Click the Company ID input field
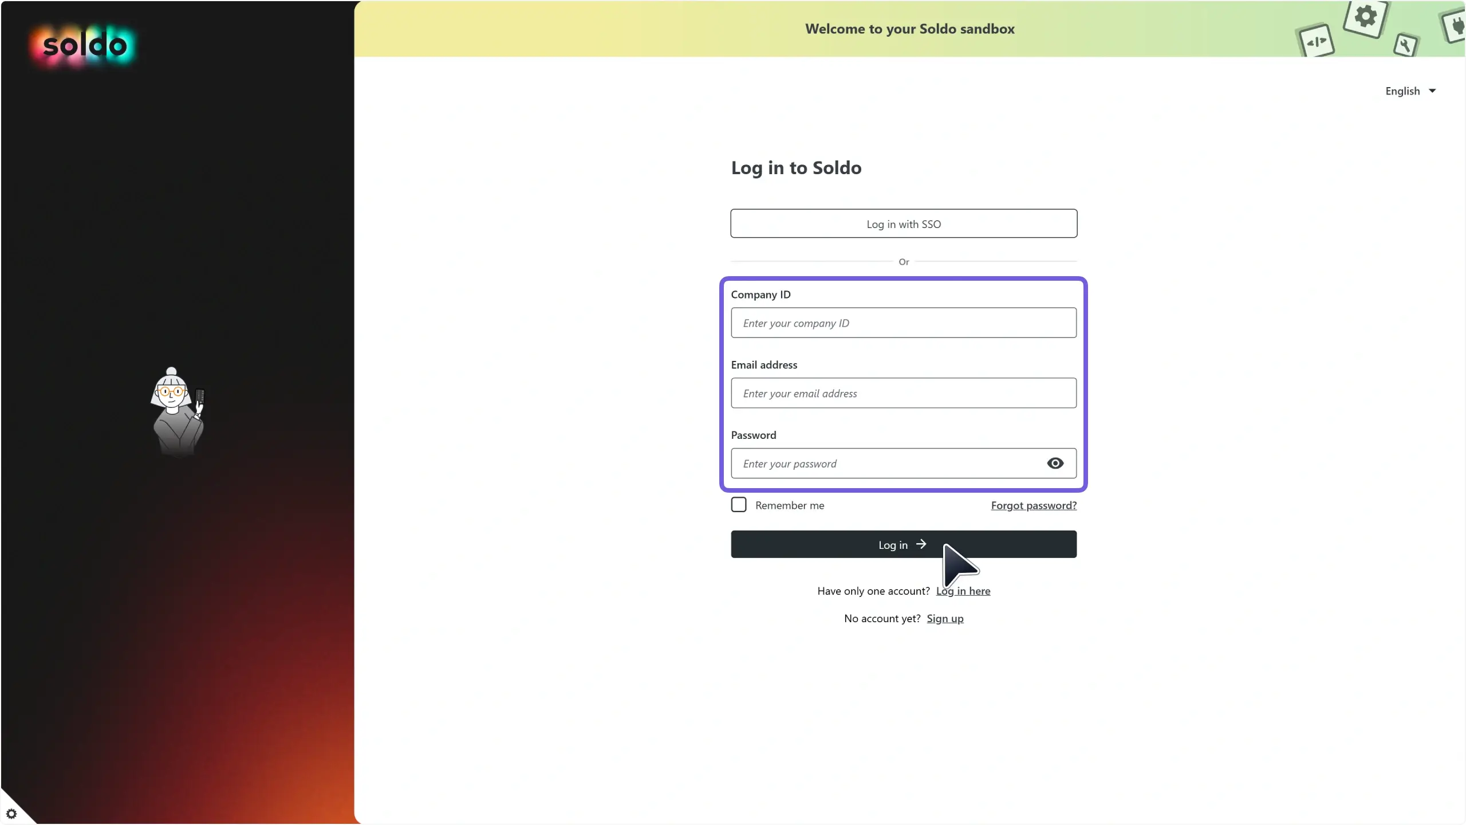Image resolution: width=1466 pixels, height=825 pixels. (903, 323)
